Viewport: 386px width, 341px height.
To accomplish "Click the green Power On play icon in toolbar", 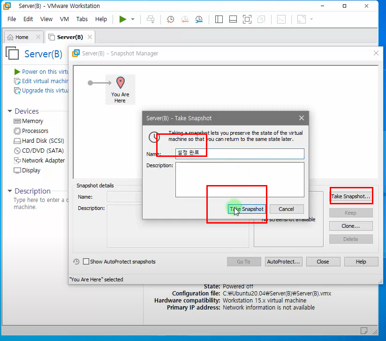I will coord(122,19).
